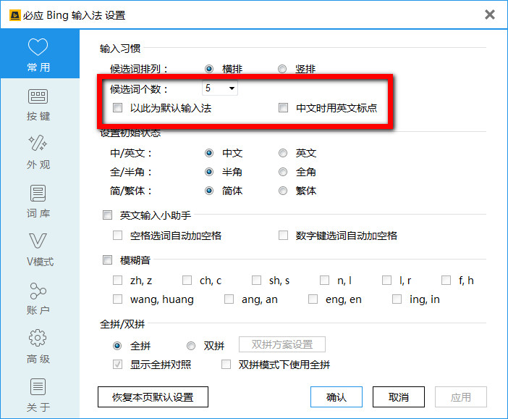This screenshot has width=508, height=419.
Task: Check fuzzy pinyin f, h
Action: pos(446,280)
